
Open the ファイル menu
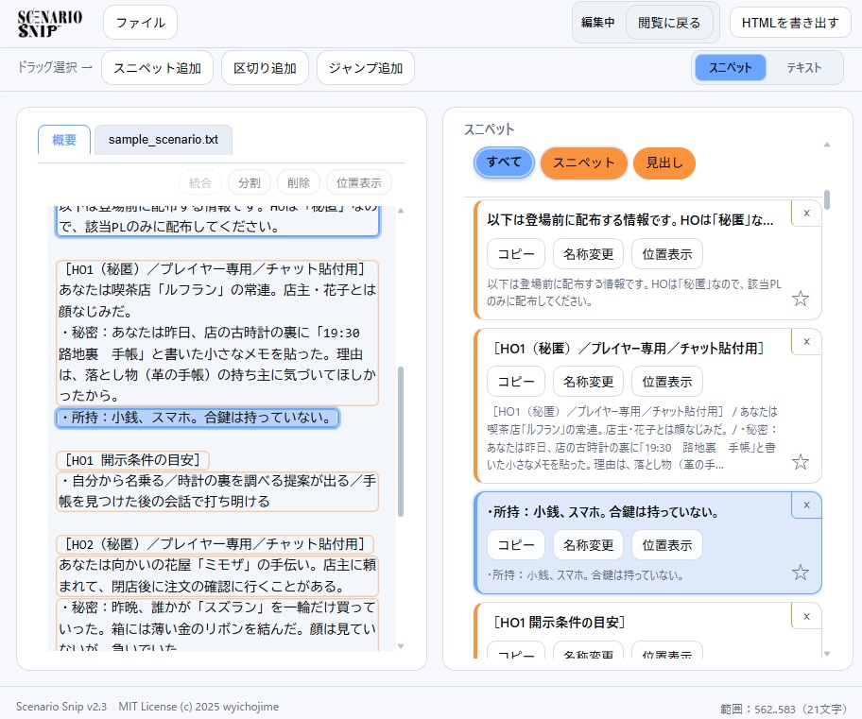[140, 23]
